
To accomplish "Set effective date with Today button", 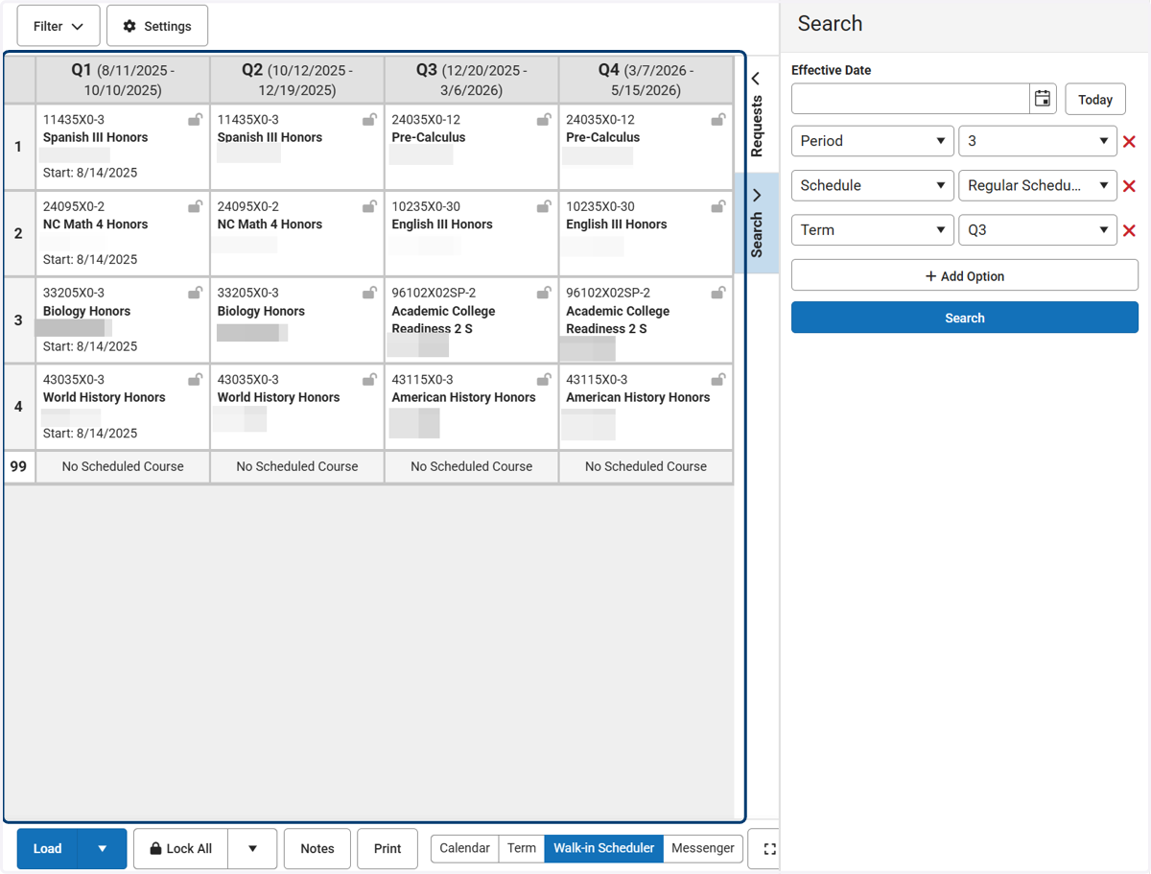I will pyautogui.click(x=1095, y=99).
